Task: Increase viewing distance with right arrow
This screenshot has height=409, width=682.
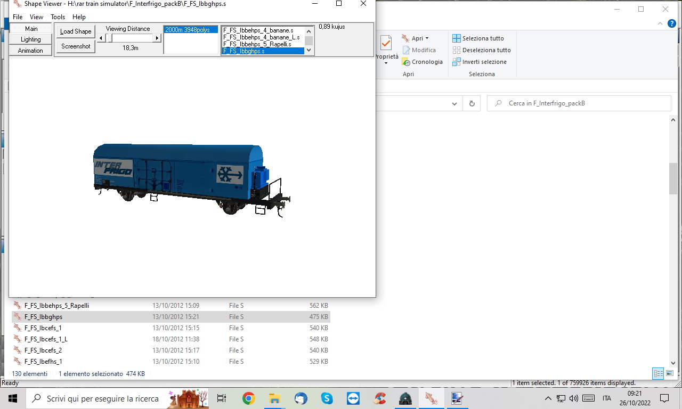Action: tap(157, 38)
